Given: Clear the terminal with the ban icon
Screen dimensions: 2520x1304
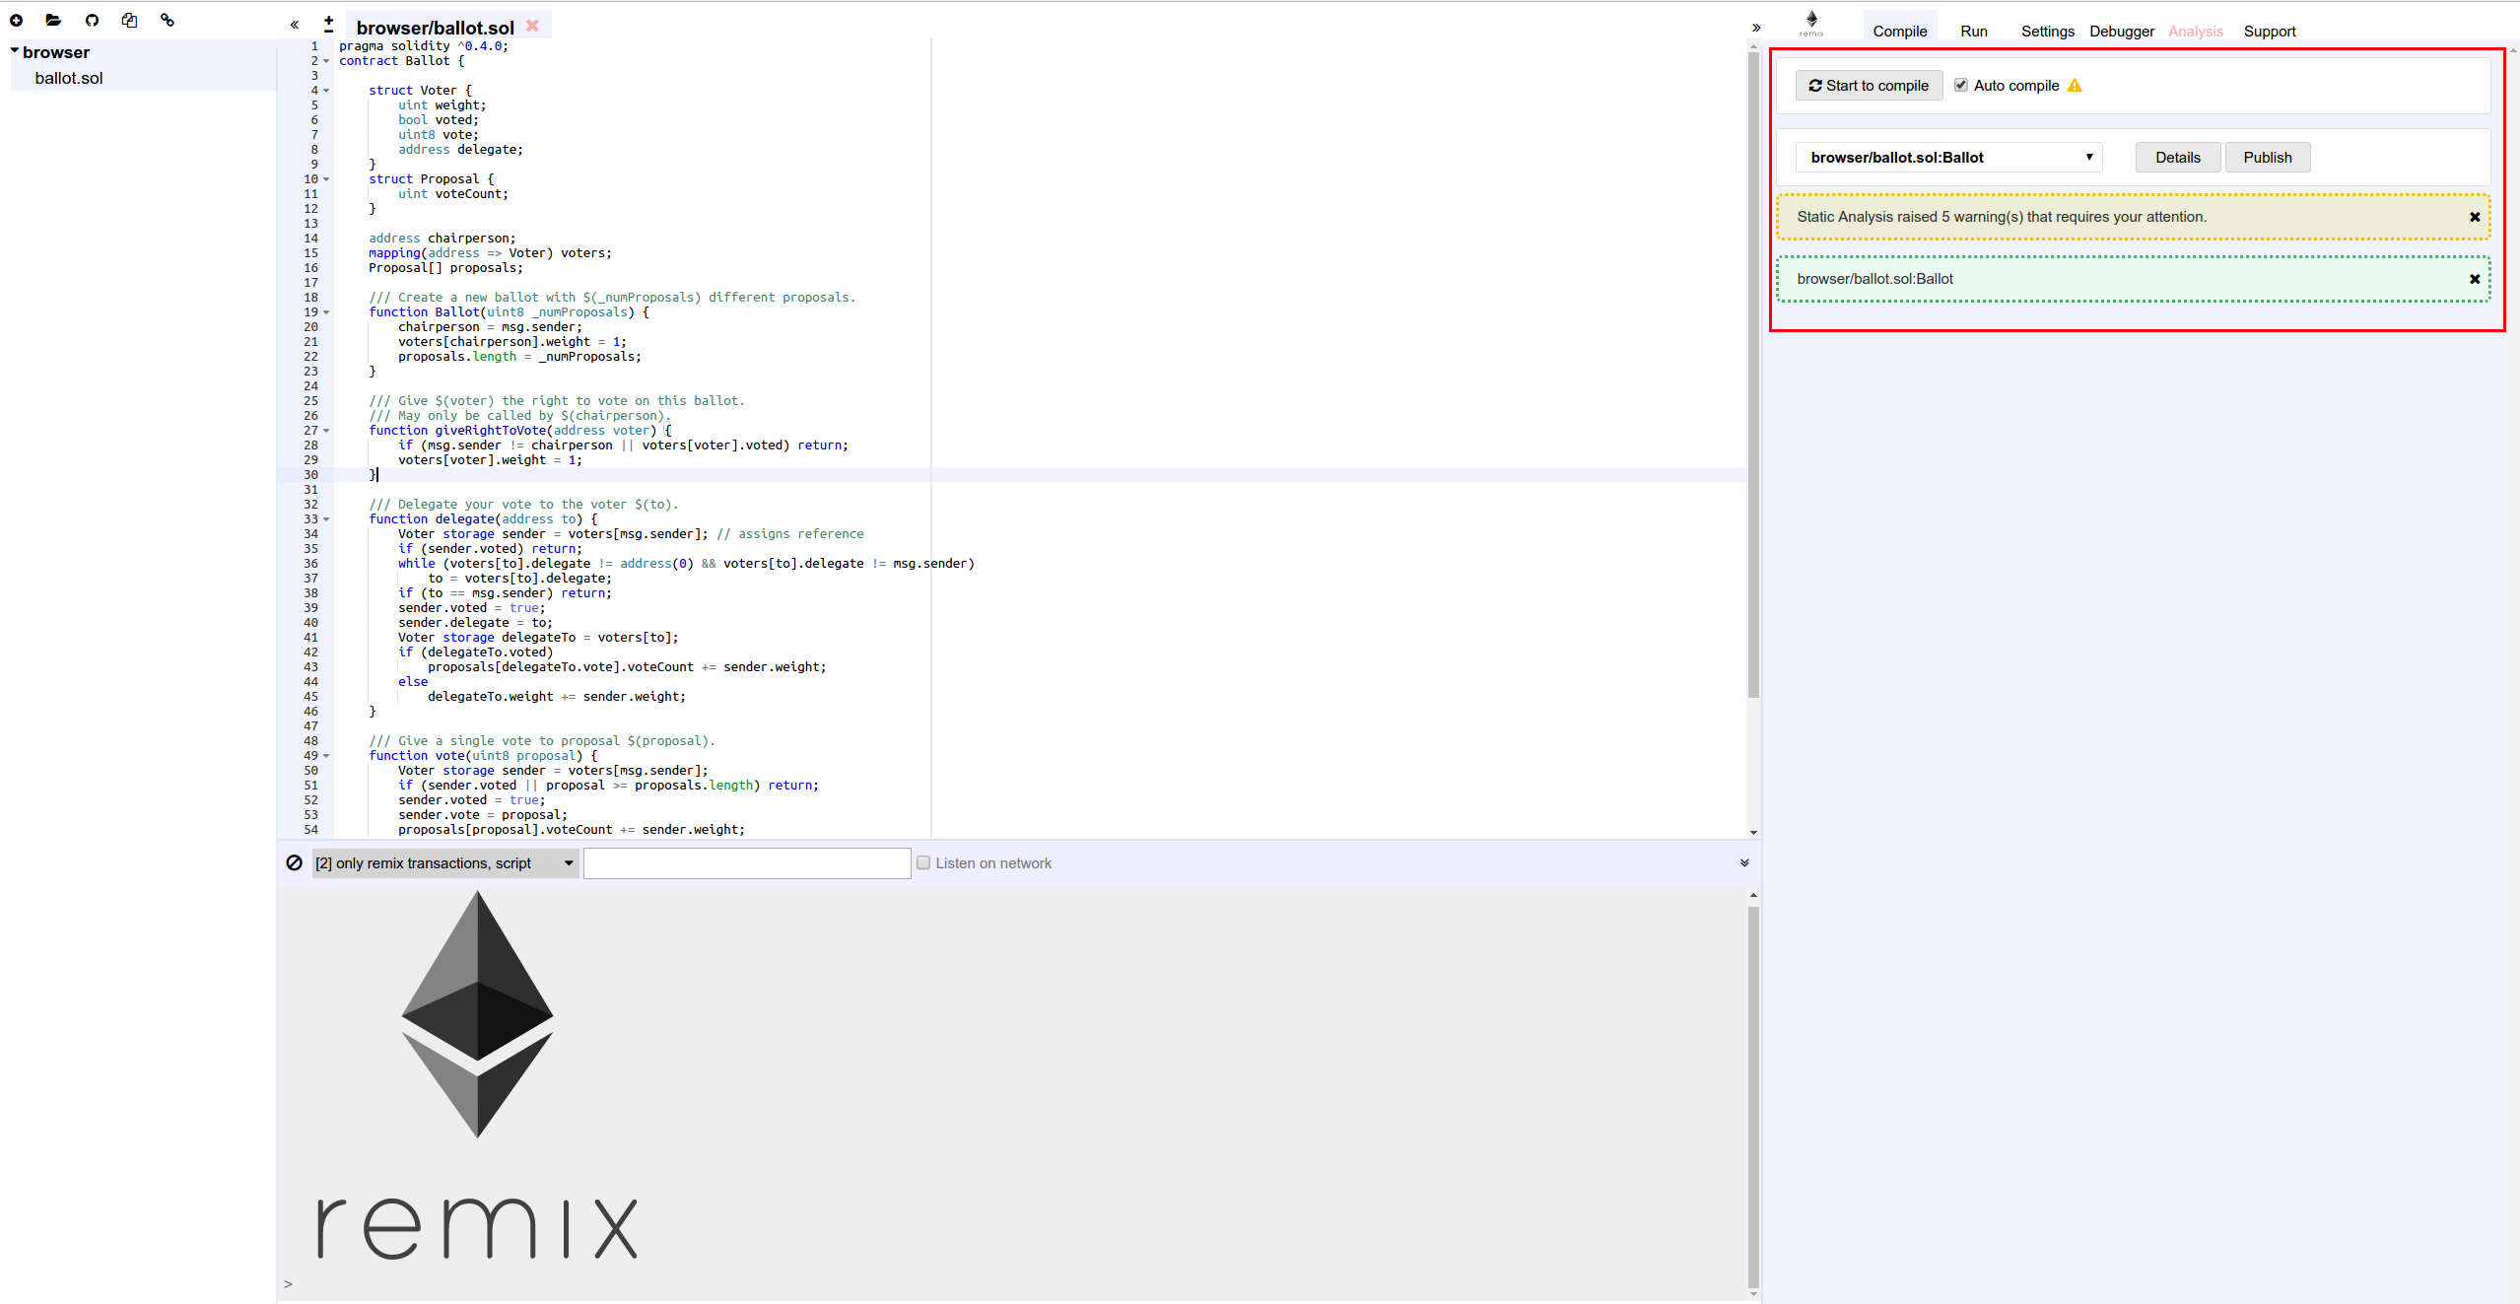Looking at the screenshot, I should 294,862.
